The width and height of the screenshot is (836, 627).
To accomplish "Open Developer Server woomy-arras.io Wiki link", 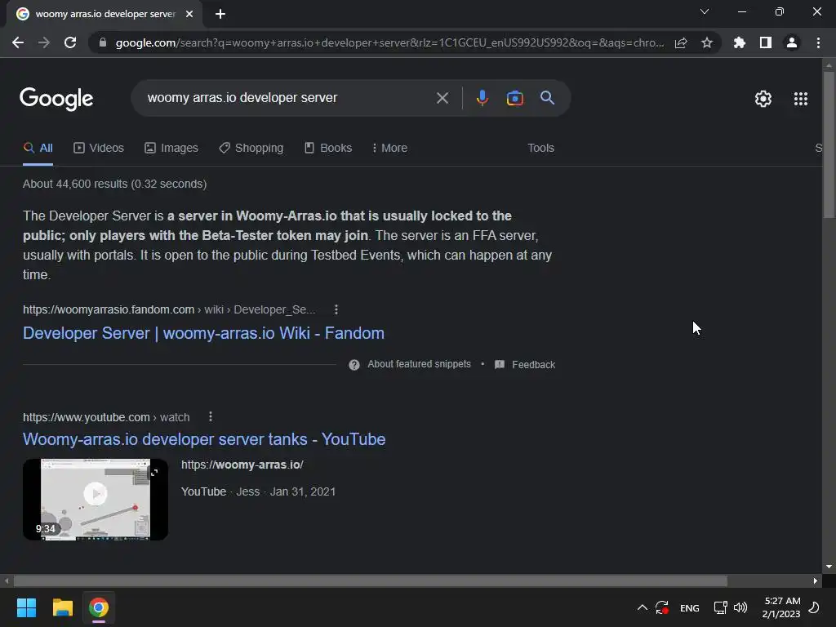I will pyautogui.click(x=203, y=333).
